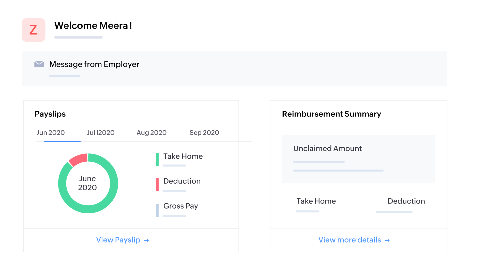Open the Message from Employer envelope icon
Viewport: 488px width, 274px height.
(39, 64)
